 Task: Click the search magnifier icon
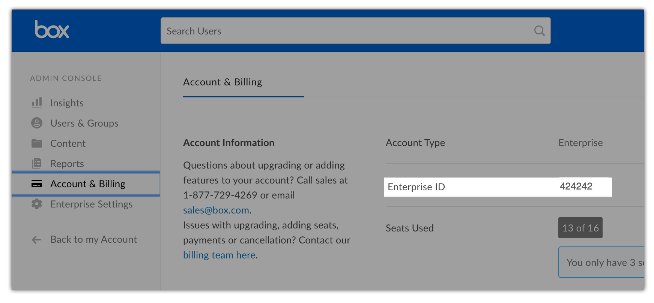click(x=539, y=31)
